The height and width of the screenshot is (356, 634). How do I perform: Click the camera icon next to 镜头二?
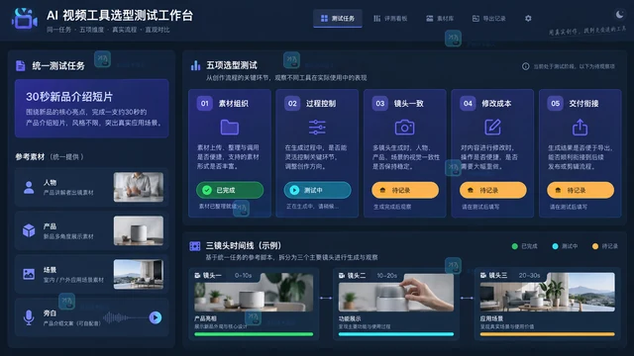tap(342, 275)
